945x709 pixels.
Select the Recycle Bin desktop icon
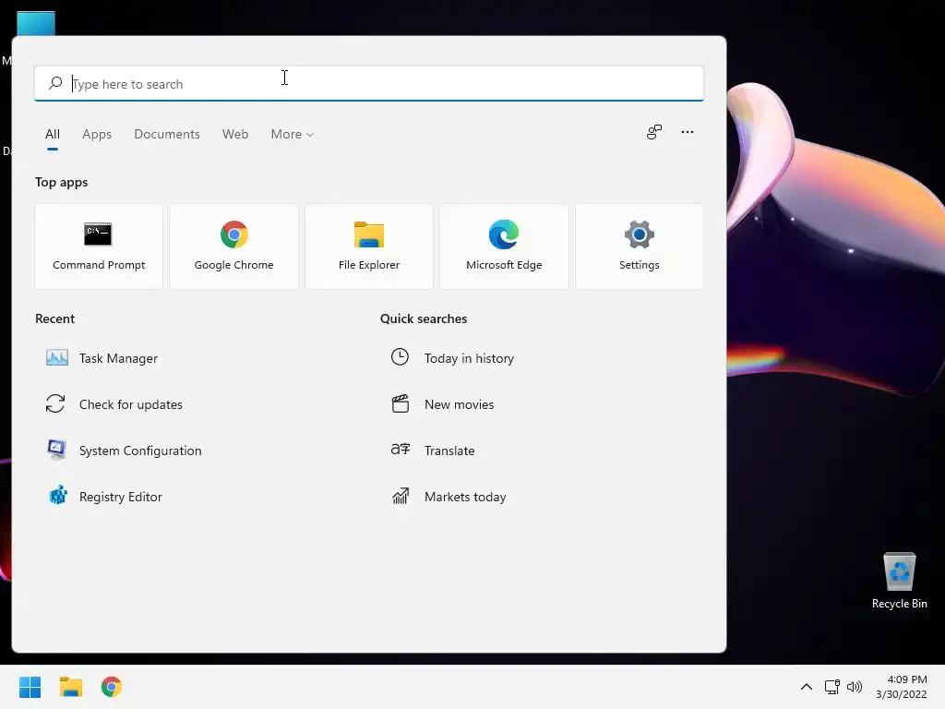(x=899, y=581)
